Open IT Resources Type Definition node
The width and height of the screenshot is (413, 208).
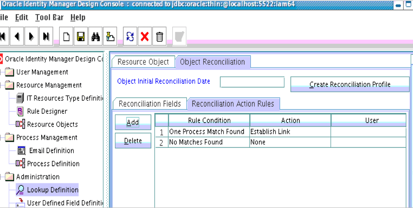point(65,98)
